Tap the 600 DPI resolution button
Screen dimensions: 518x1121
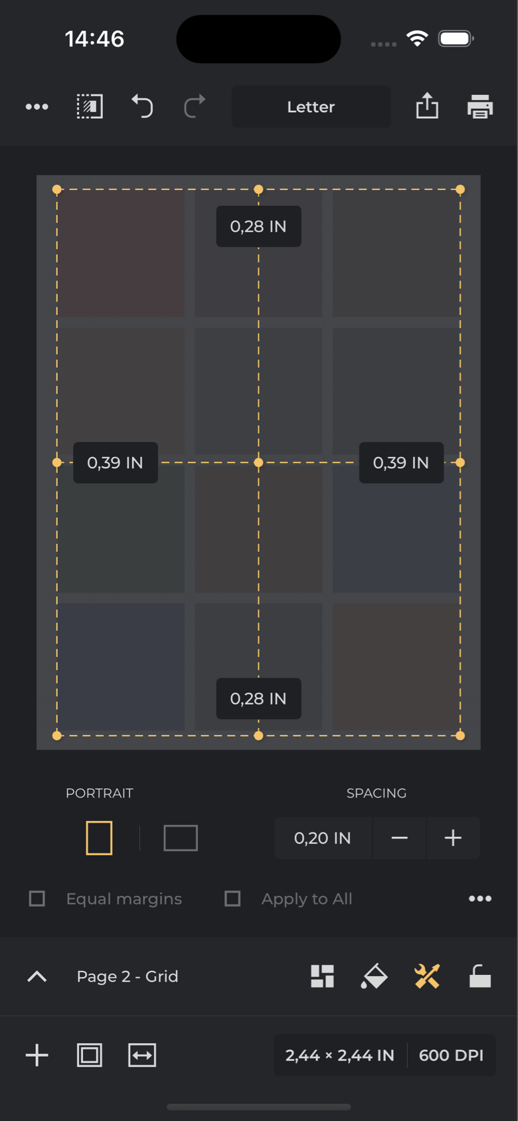(x=451, y=1055)
